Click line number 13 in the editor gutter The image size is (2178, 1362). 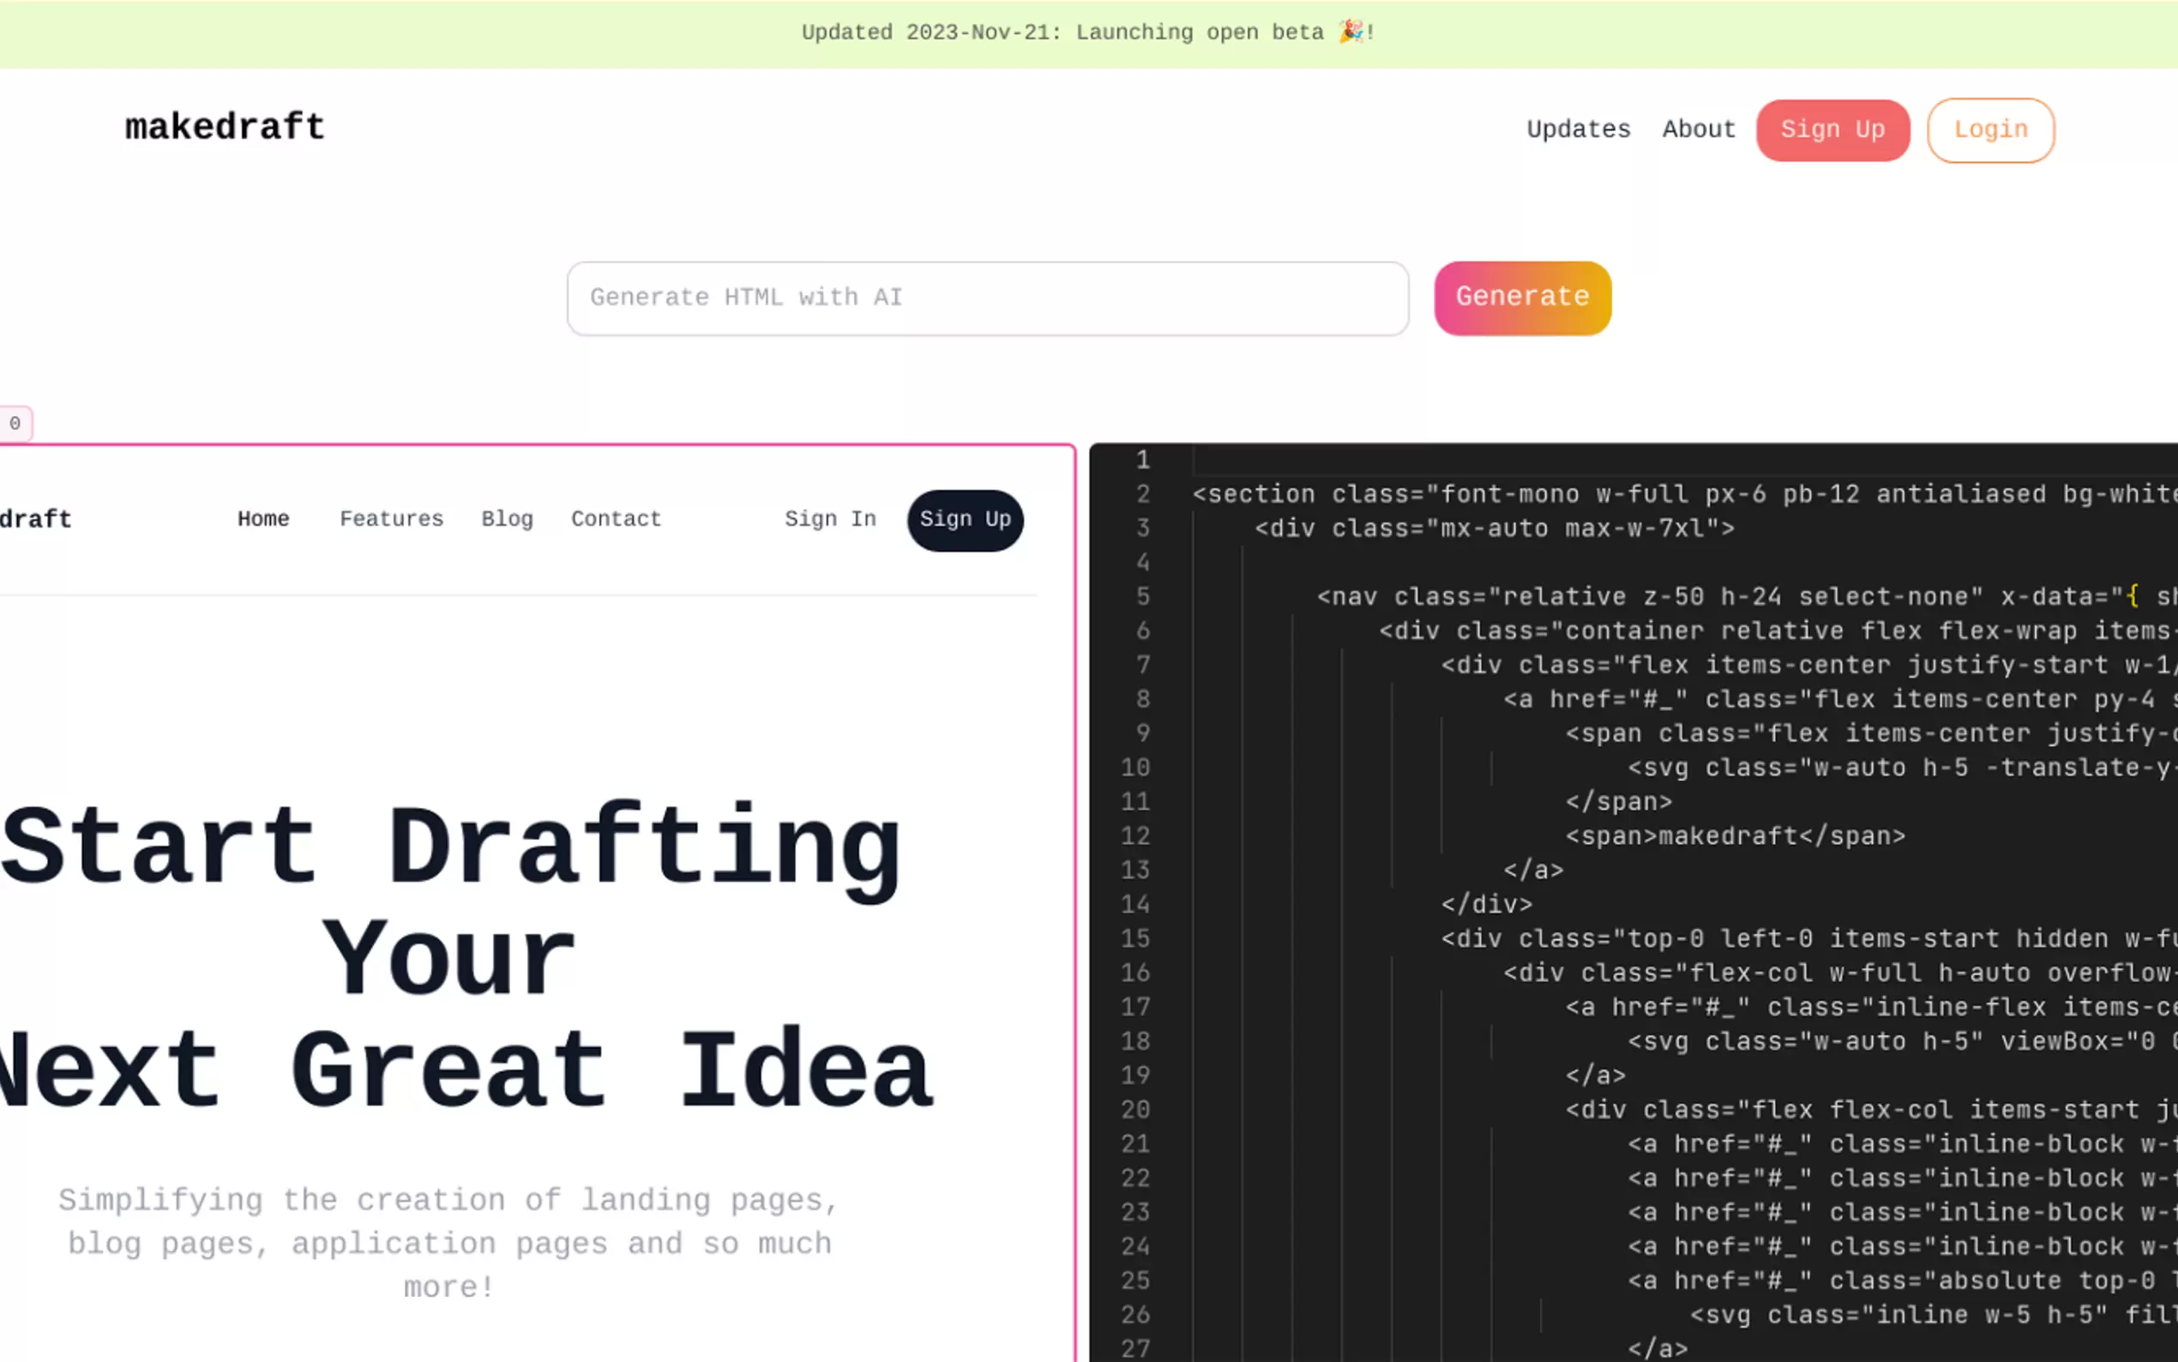(1135, 871)
